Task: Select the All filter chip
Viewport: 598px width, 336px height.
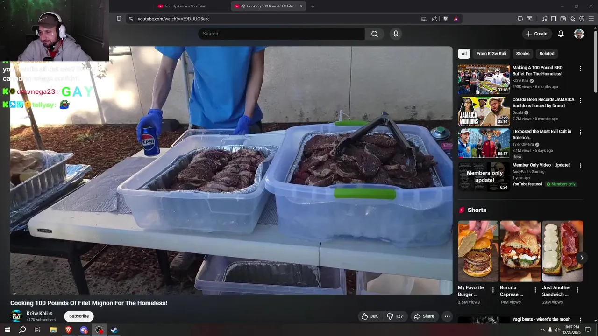Action: point(464,54)
